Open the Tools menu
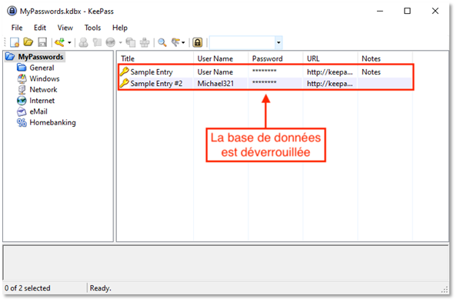This screenshot has height=302, width=457. pos(92,28)
